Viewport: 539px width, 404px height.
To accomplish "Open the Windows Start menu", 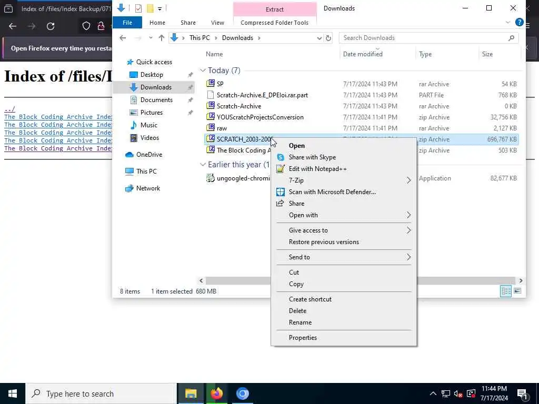I will [x=13, y=393].
